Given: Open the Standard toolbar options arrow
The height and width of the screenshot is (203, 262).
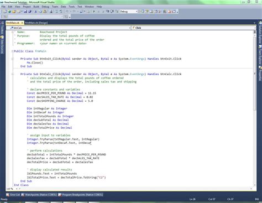Looking at the screenshot, I should pyautogui.click(x=177, y=12).
